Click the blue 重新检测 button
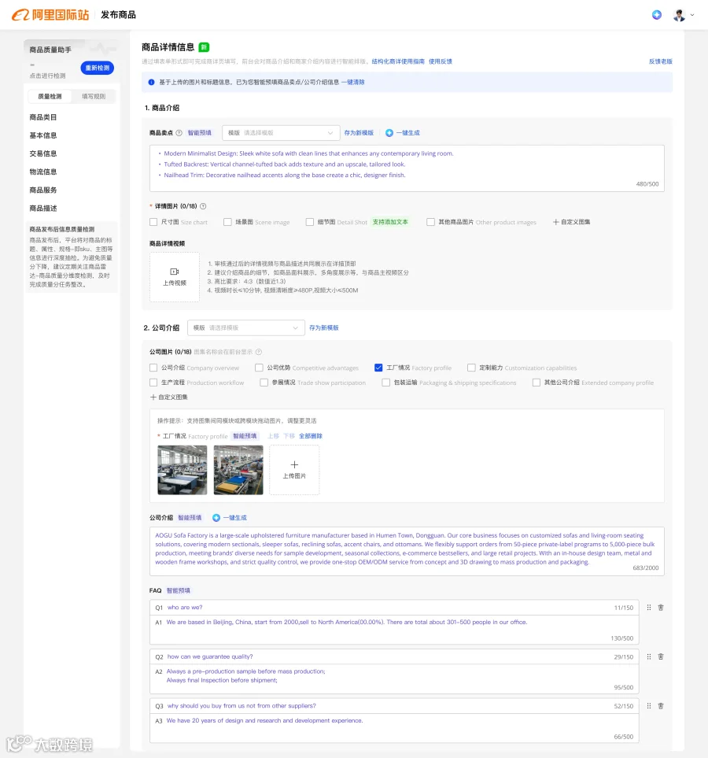The height and width of the screenshot is (758, 708). (x=97, y=68)
